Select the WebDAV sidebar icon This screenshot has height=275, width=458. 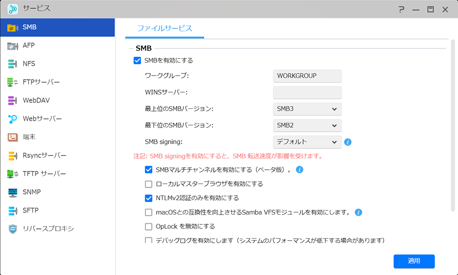[x=12, y=101]
